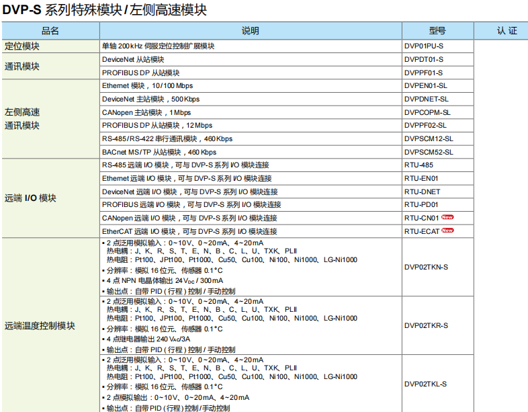Click the EtherCAT 远端 I/O 模块 description
The image size is (528, 412).
(x=189, y=231)
